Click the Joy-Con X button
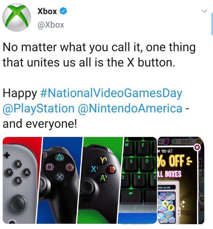The height and width of the screenshot is (229, 213). pyautogui.click(x=18, y=164)
